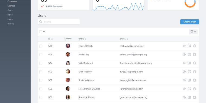This screenshot has height=103, width=206.
Task: Click the name Roderick Simonis
Action: tap(87, 97)
